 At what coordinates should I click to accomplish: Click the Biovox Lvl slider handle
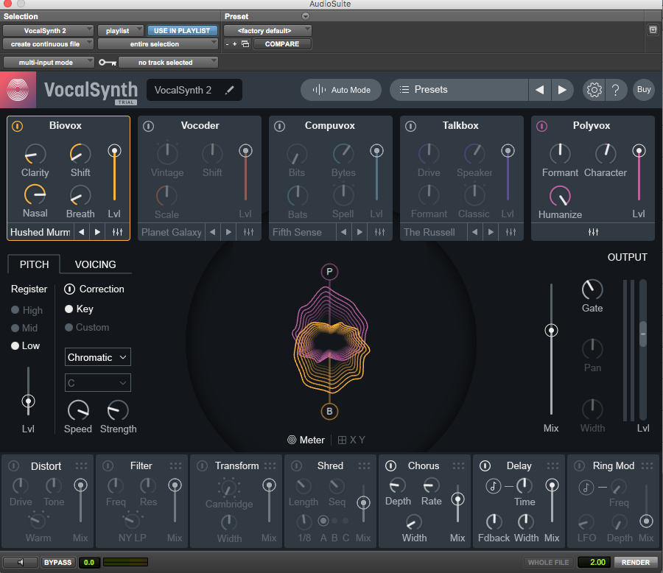(x=114, y=150)
